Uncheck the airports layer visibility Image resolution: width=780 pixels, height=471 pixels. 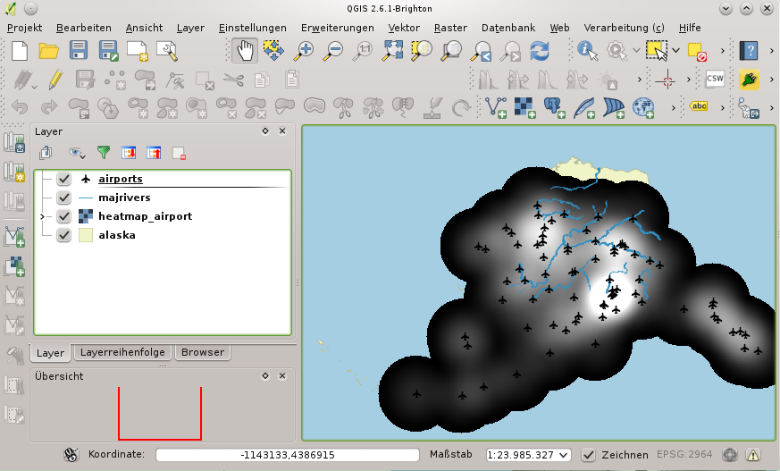point(63,179)
